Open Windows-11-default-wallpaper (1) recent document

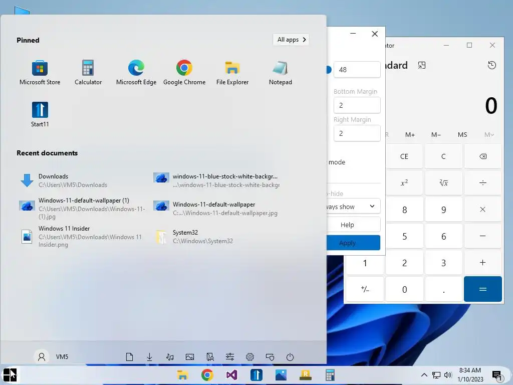pos(83,208)
